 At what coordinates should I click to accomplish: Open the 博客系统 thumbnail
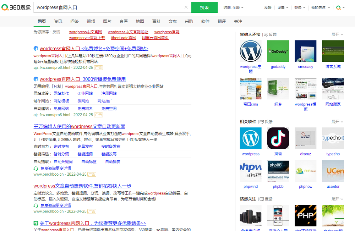tap(333, 51)
